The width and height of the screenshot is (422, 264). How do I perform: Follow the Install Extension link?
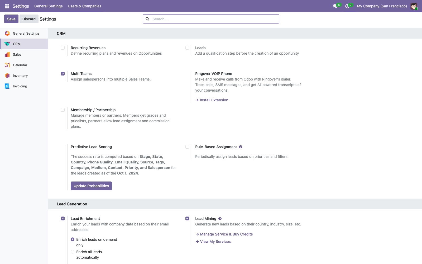click(212, 100)
